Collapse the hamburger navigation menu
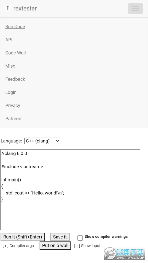 [135, 9]
